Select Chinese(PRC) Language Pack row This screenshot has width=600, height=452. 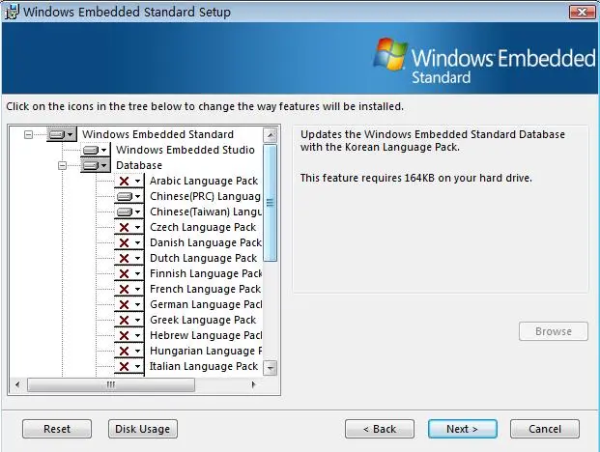205,197
